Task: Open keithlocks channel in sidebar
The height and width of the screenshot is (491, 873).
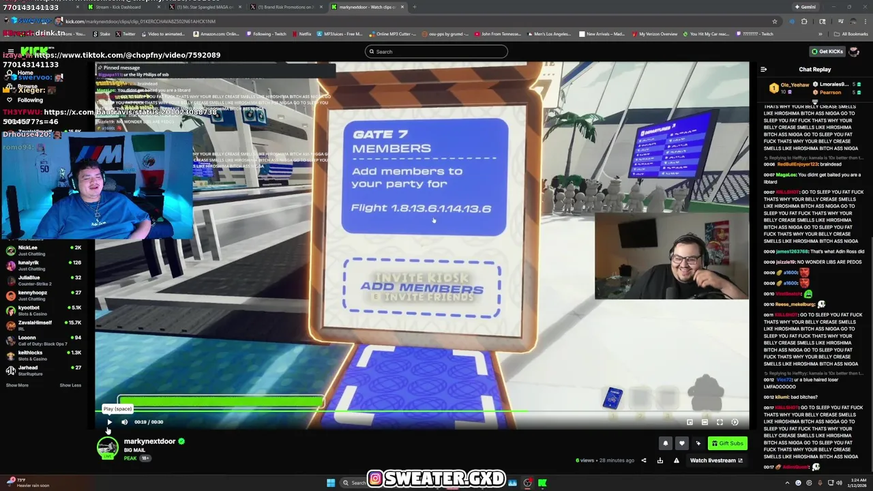Action: click(44, 355)
